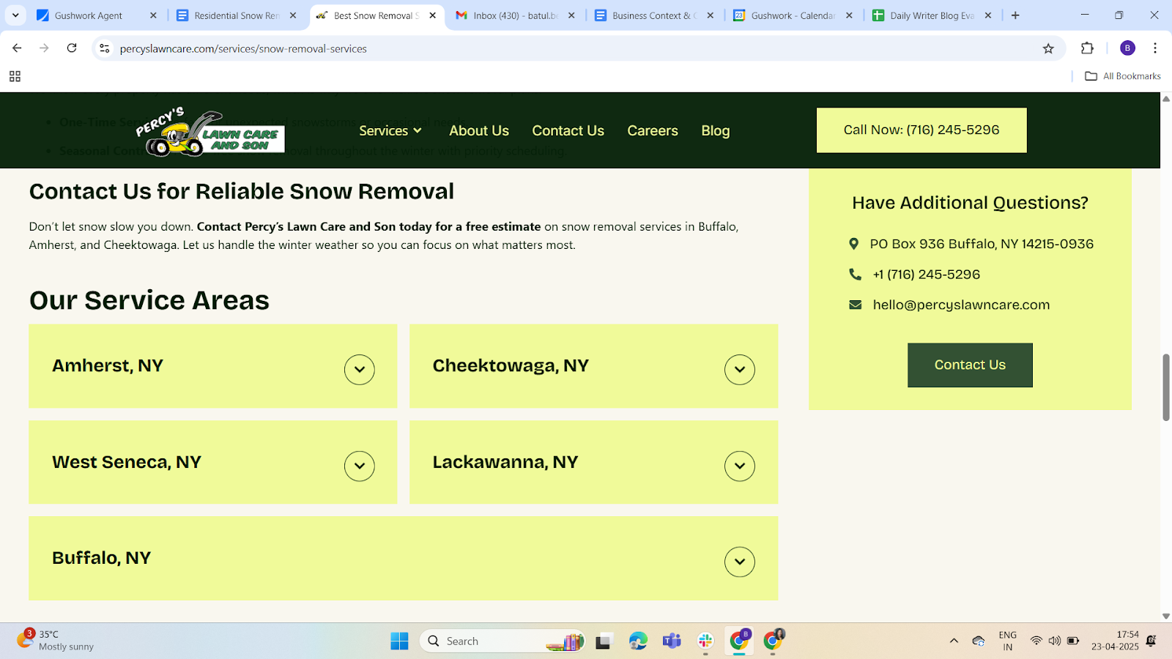This screenshot has width=1172, height=659.
Task: Click the taskbar Search box
Action: point(502,641)
